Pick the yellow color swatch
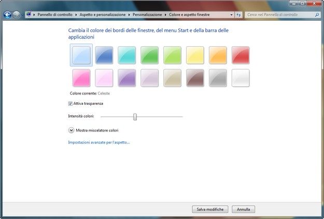 click(x=195, y=55)
